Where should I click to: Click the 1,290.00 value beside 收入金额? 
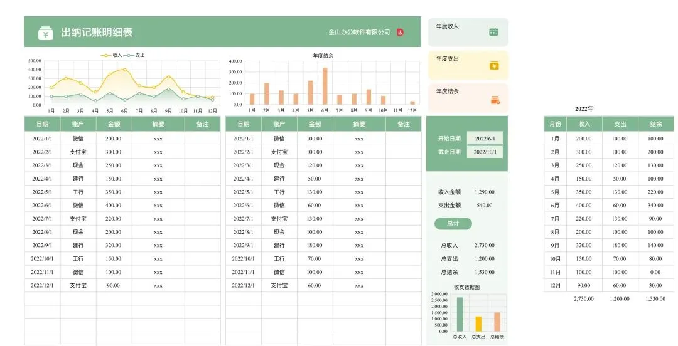(484, 192)
